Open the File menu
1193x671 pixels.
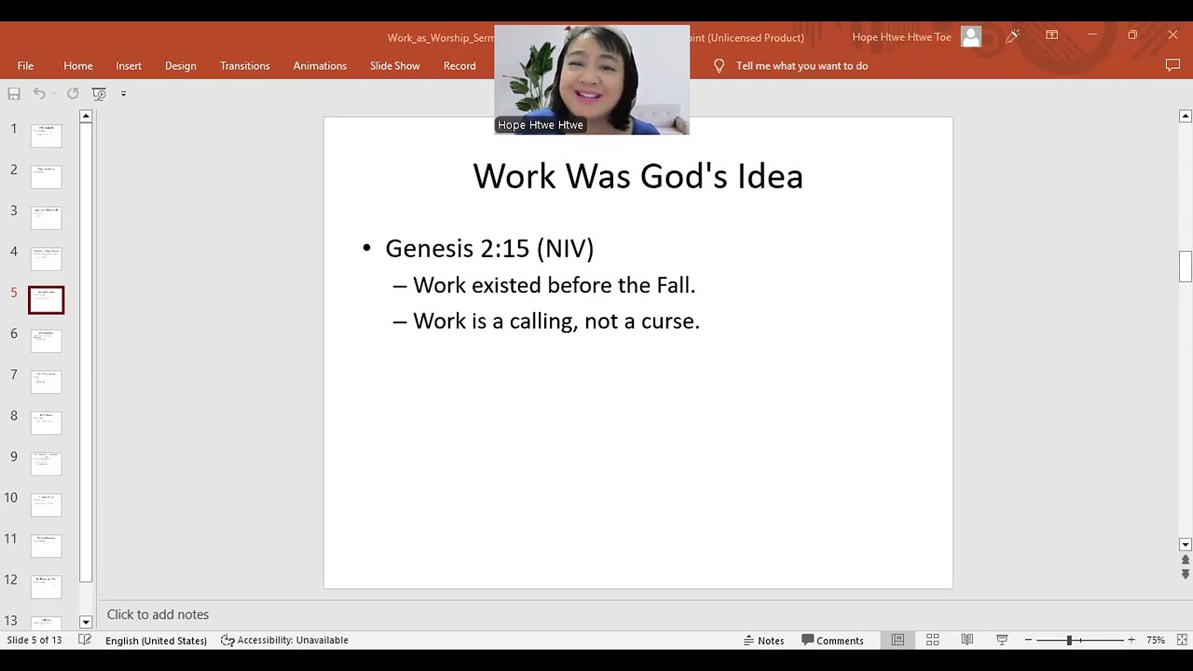click(x=25, y=65)
